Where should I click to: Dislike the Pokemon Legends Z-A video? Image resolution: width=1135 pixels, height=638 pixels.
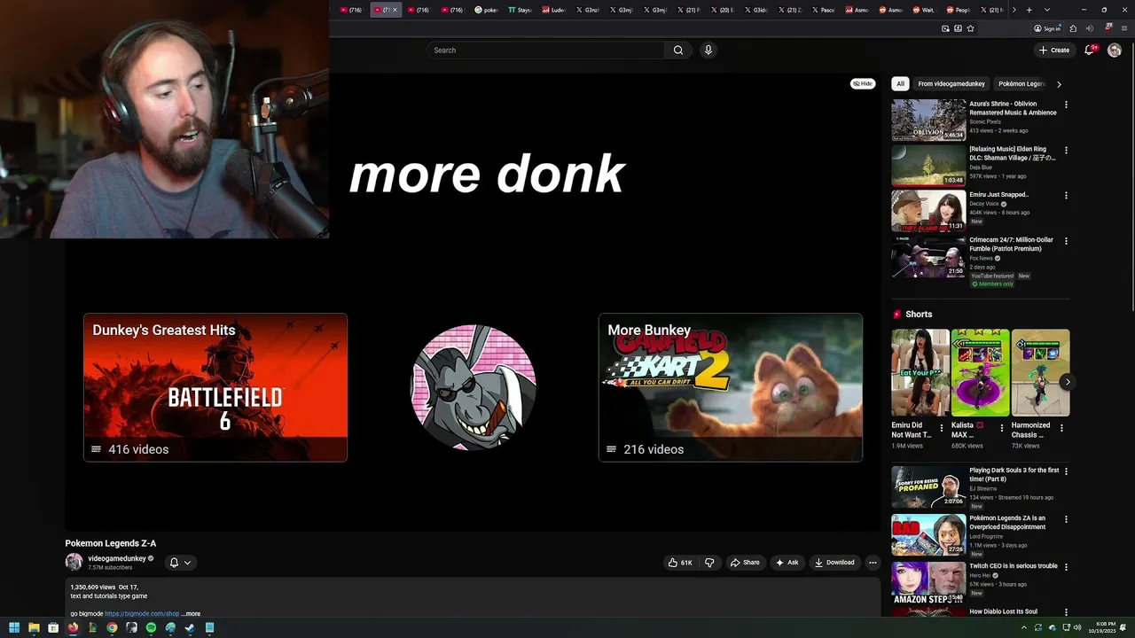tap(709, 563)
